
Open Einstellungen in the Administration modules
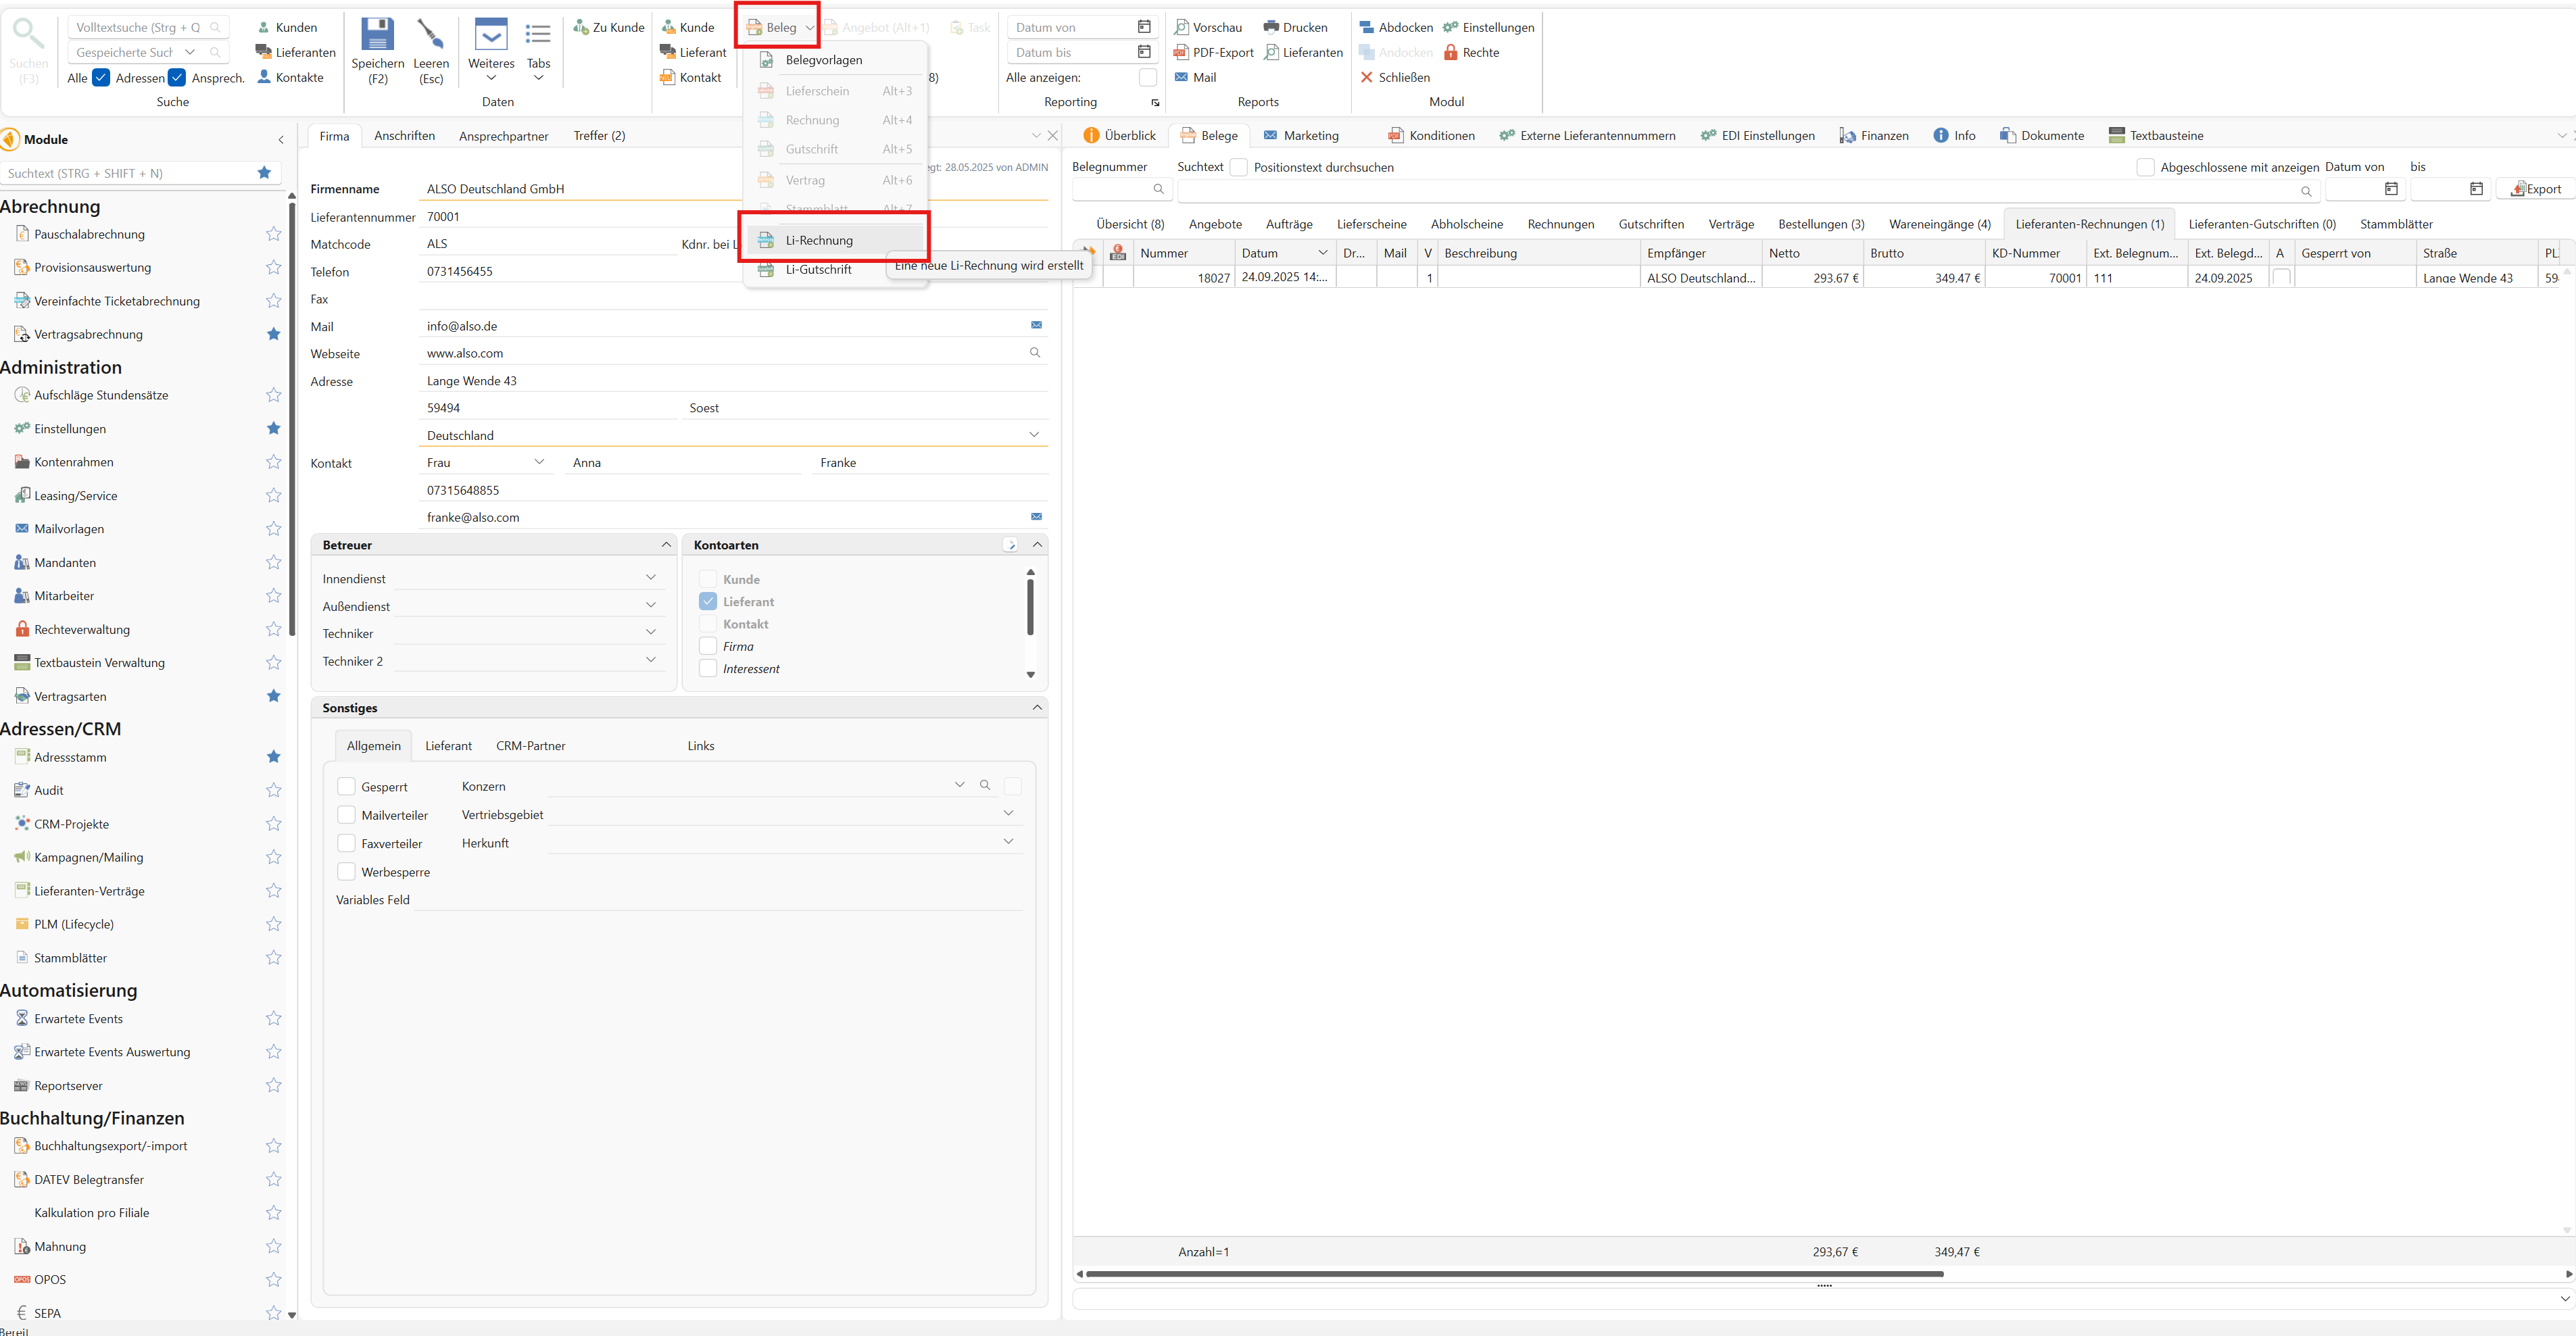(70, 429)
